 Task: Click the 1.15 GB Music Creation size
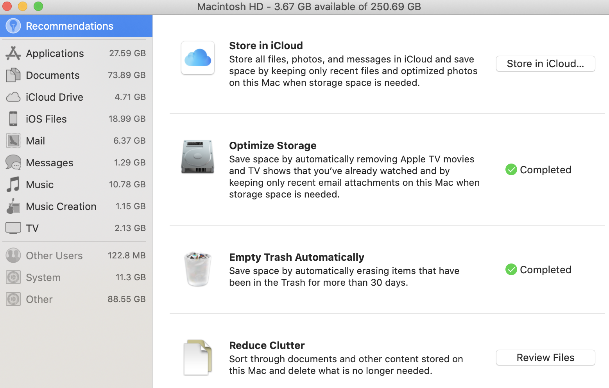click(131, 206)
